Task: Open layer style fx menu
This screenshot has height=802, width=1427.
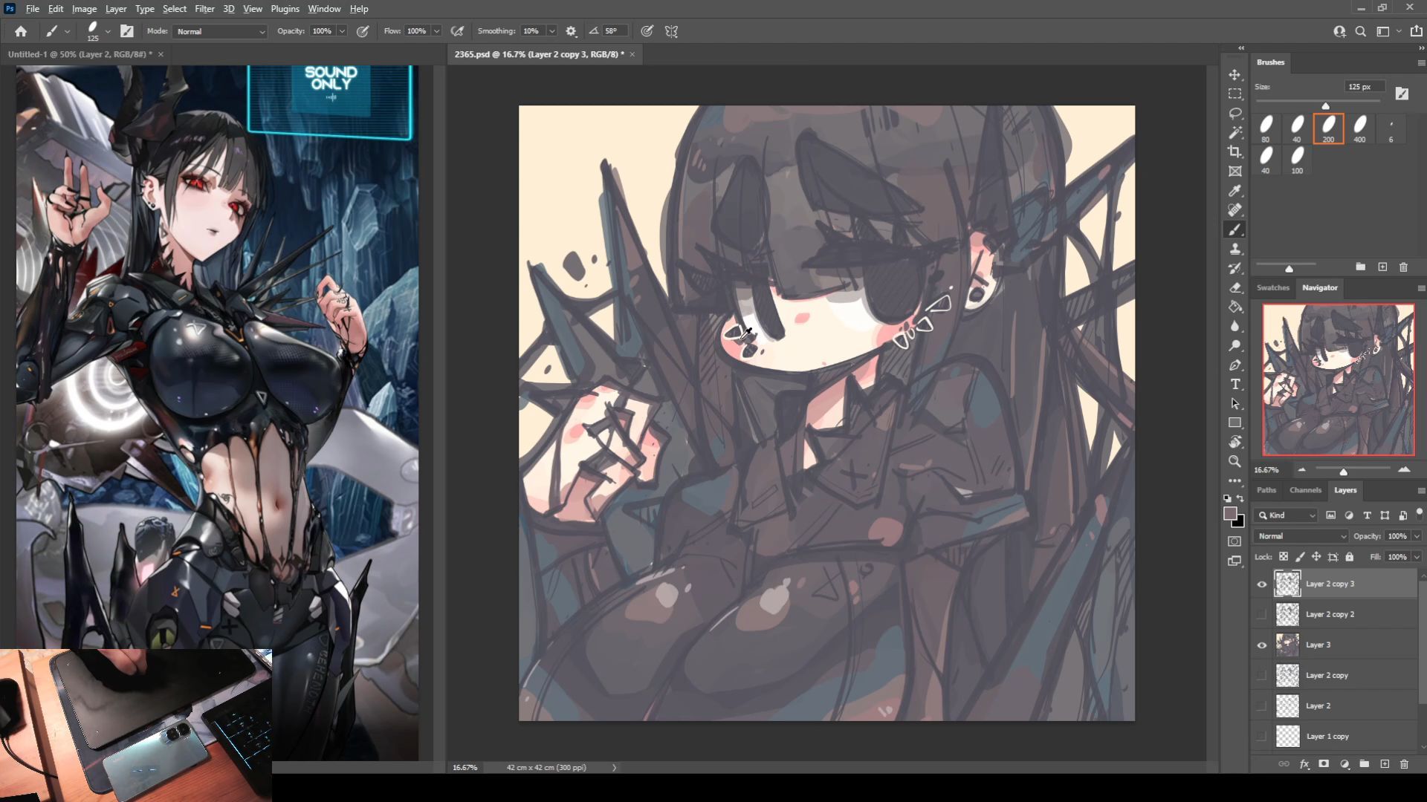Action: tap(1304, 763)
